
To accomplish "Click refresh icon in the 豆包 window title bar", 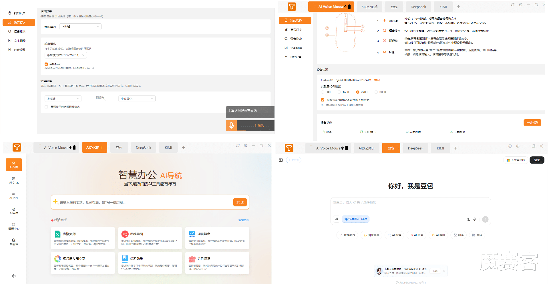I will point(510,146).
